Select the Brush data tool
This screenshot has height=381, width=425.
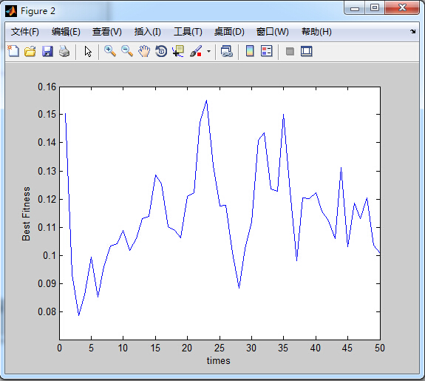pyautogui.click(x=196, y=51)
